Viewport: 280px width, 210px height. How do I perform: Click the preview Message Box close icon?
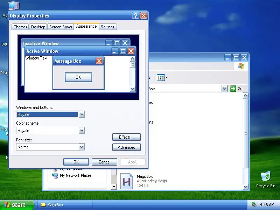pyautogui.click(x=99, y=61)
